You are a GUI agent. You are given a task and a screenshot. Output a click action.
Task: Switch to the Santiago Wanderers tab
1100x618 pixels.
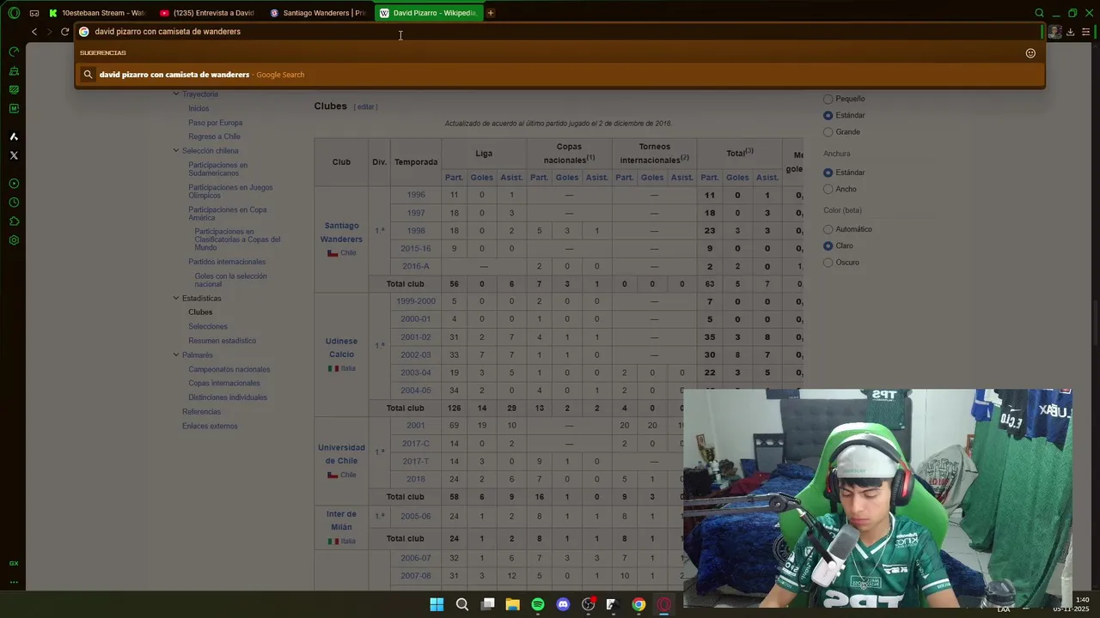[x=318, y=13]
